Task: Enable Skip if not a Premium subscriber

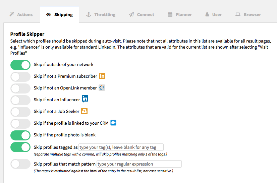Action: point(20,77)
